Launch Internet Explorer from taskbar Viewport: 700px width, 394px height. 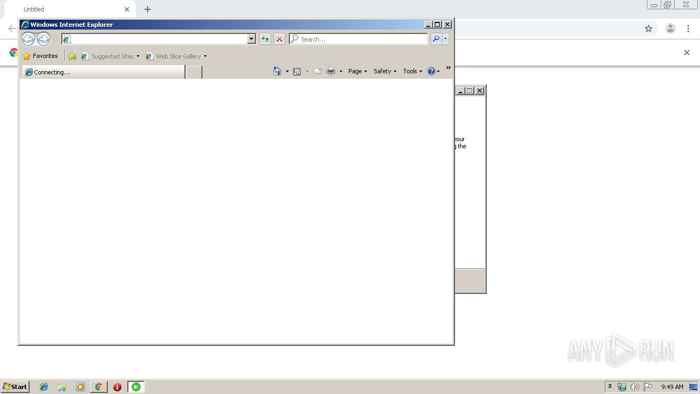(44, 387)
